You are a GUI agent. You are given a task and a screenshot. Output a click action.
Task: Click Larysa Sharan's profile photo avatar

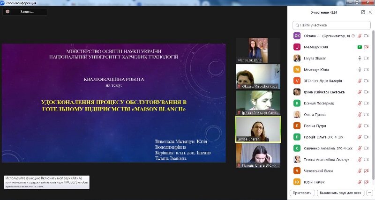297,58
